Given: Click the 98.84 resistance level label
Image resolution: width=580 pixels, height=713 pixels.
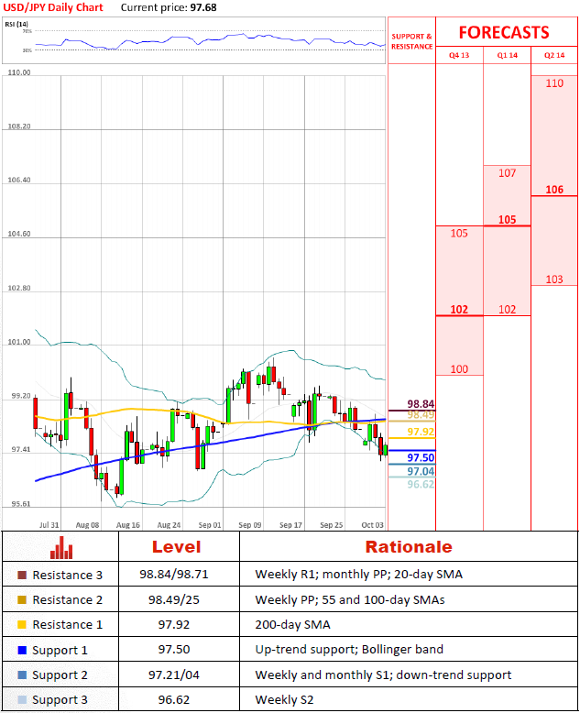Looking at the screenshot, I should pyautogui.click(x=421, y=404).
